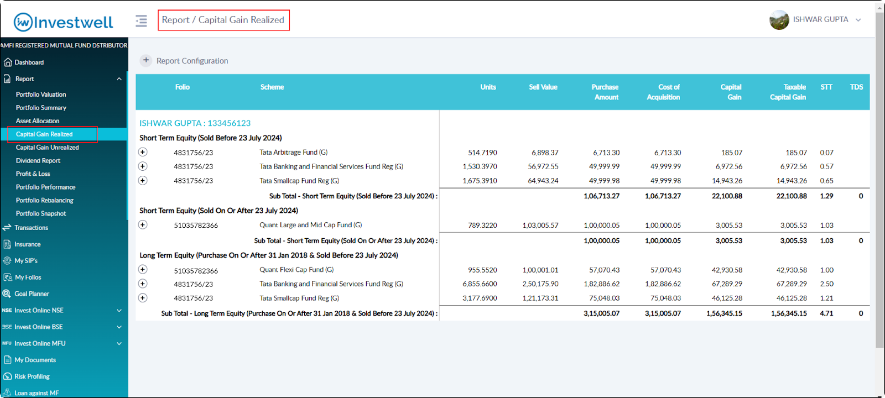Collapse the Report menu chevron

click(x=119, y=79)
